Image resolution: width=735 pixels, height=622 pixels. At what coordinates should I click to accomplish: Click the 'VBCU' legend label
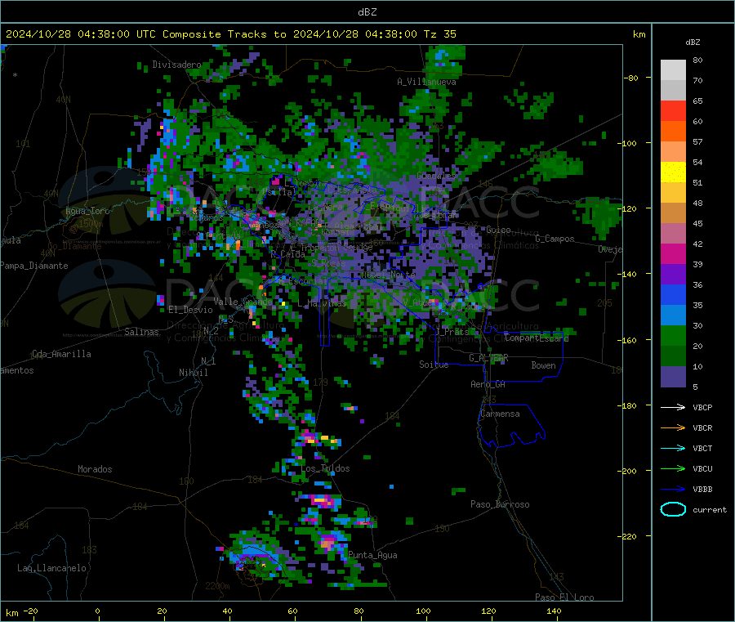(x=702, y=468)
